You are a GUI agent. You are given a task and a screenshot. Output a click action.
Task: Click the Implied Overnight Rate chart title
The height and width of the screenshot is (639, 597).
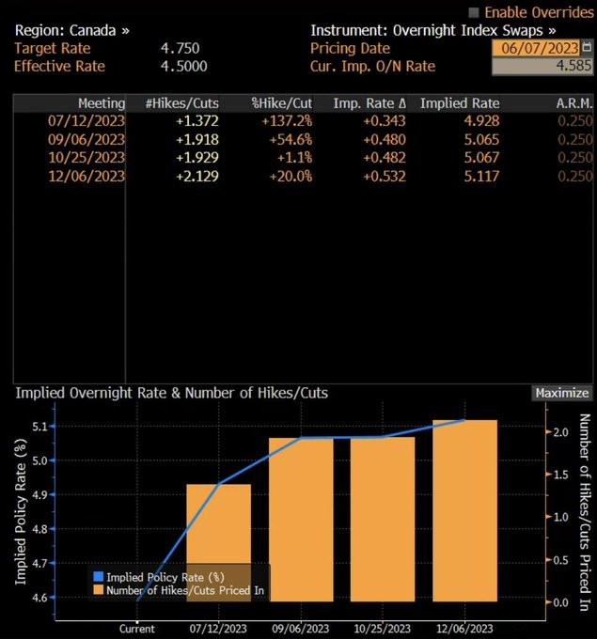point(172,393)
